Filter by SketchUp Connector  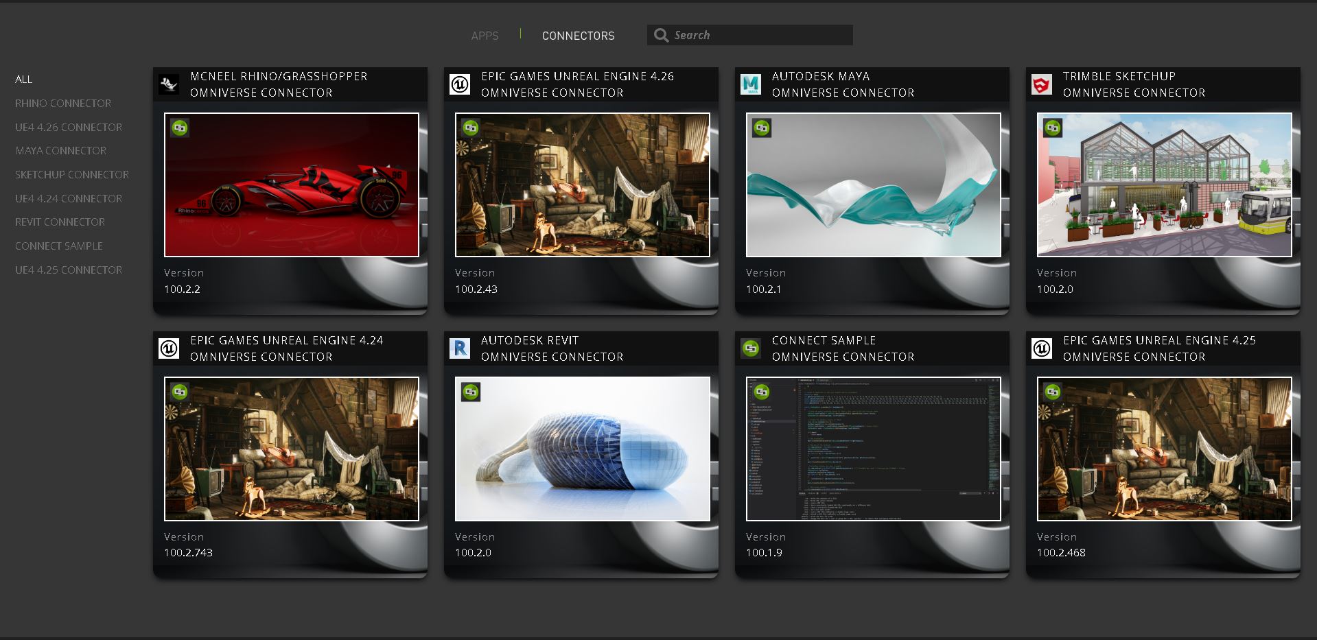click(x=72, y=175)
